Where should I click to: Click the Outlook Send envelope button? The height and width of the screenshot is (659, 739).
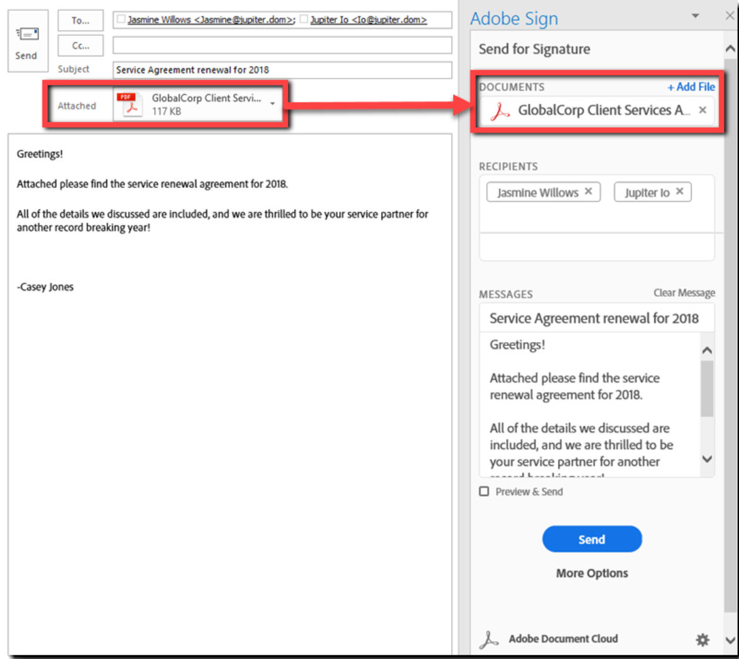click(27, 41)
